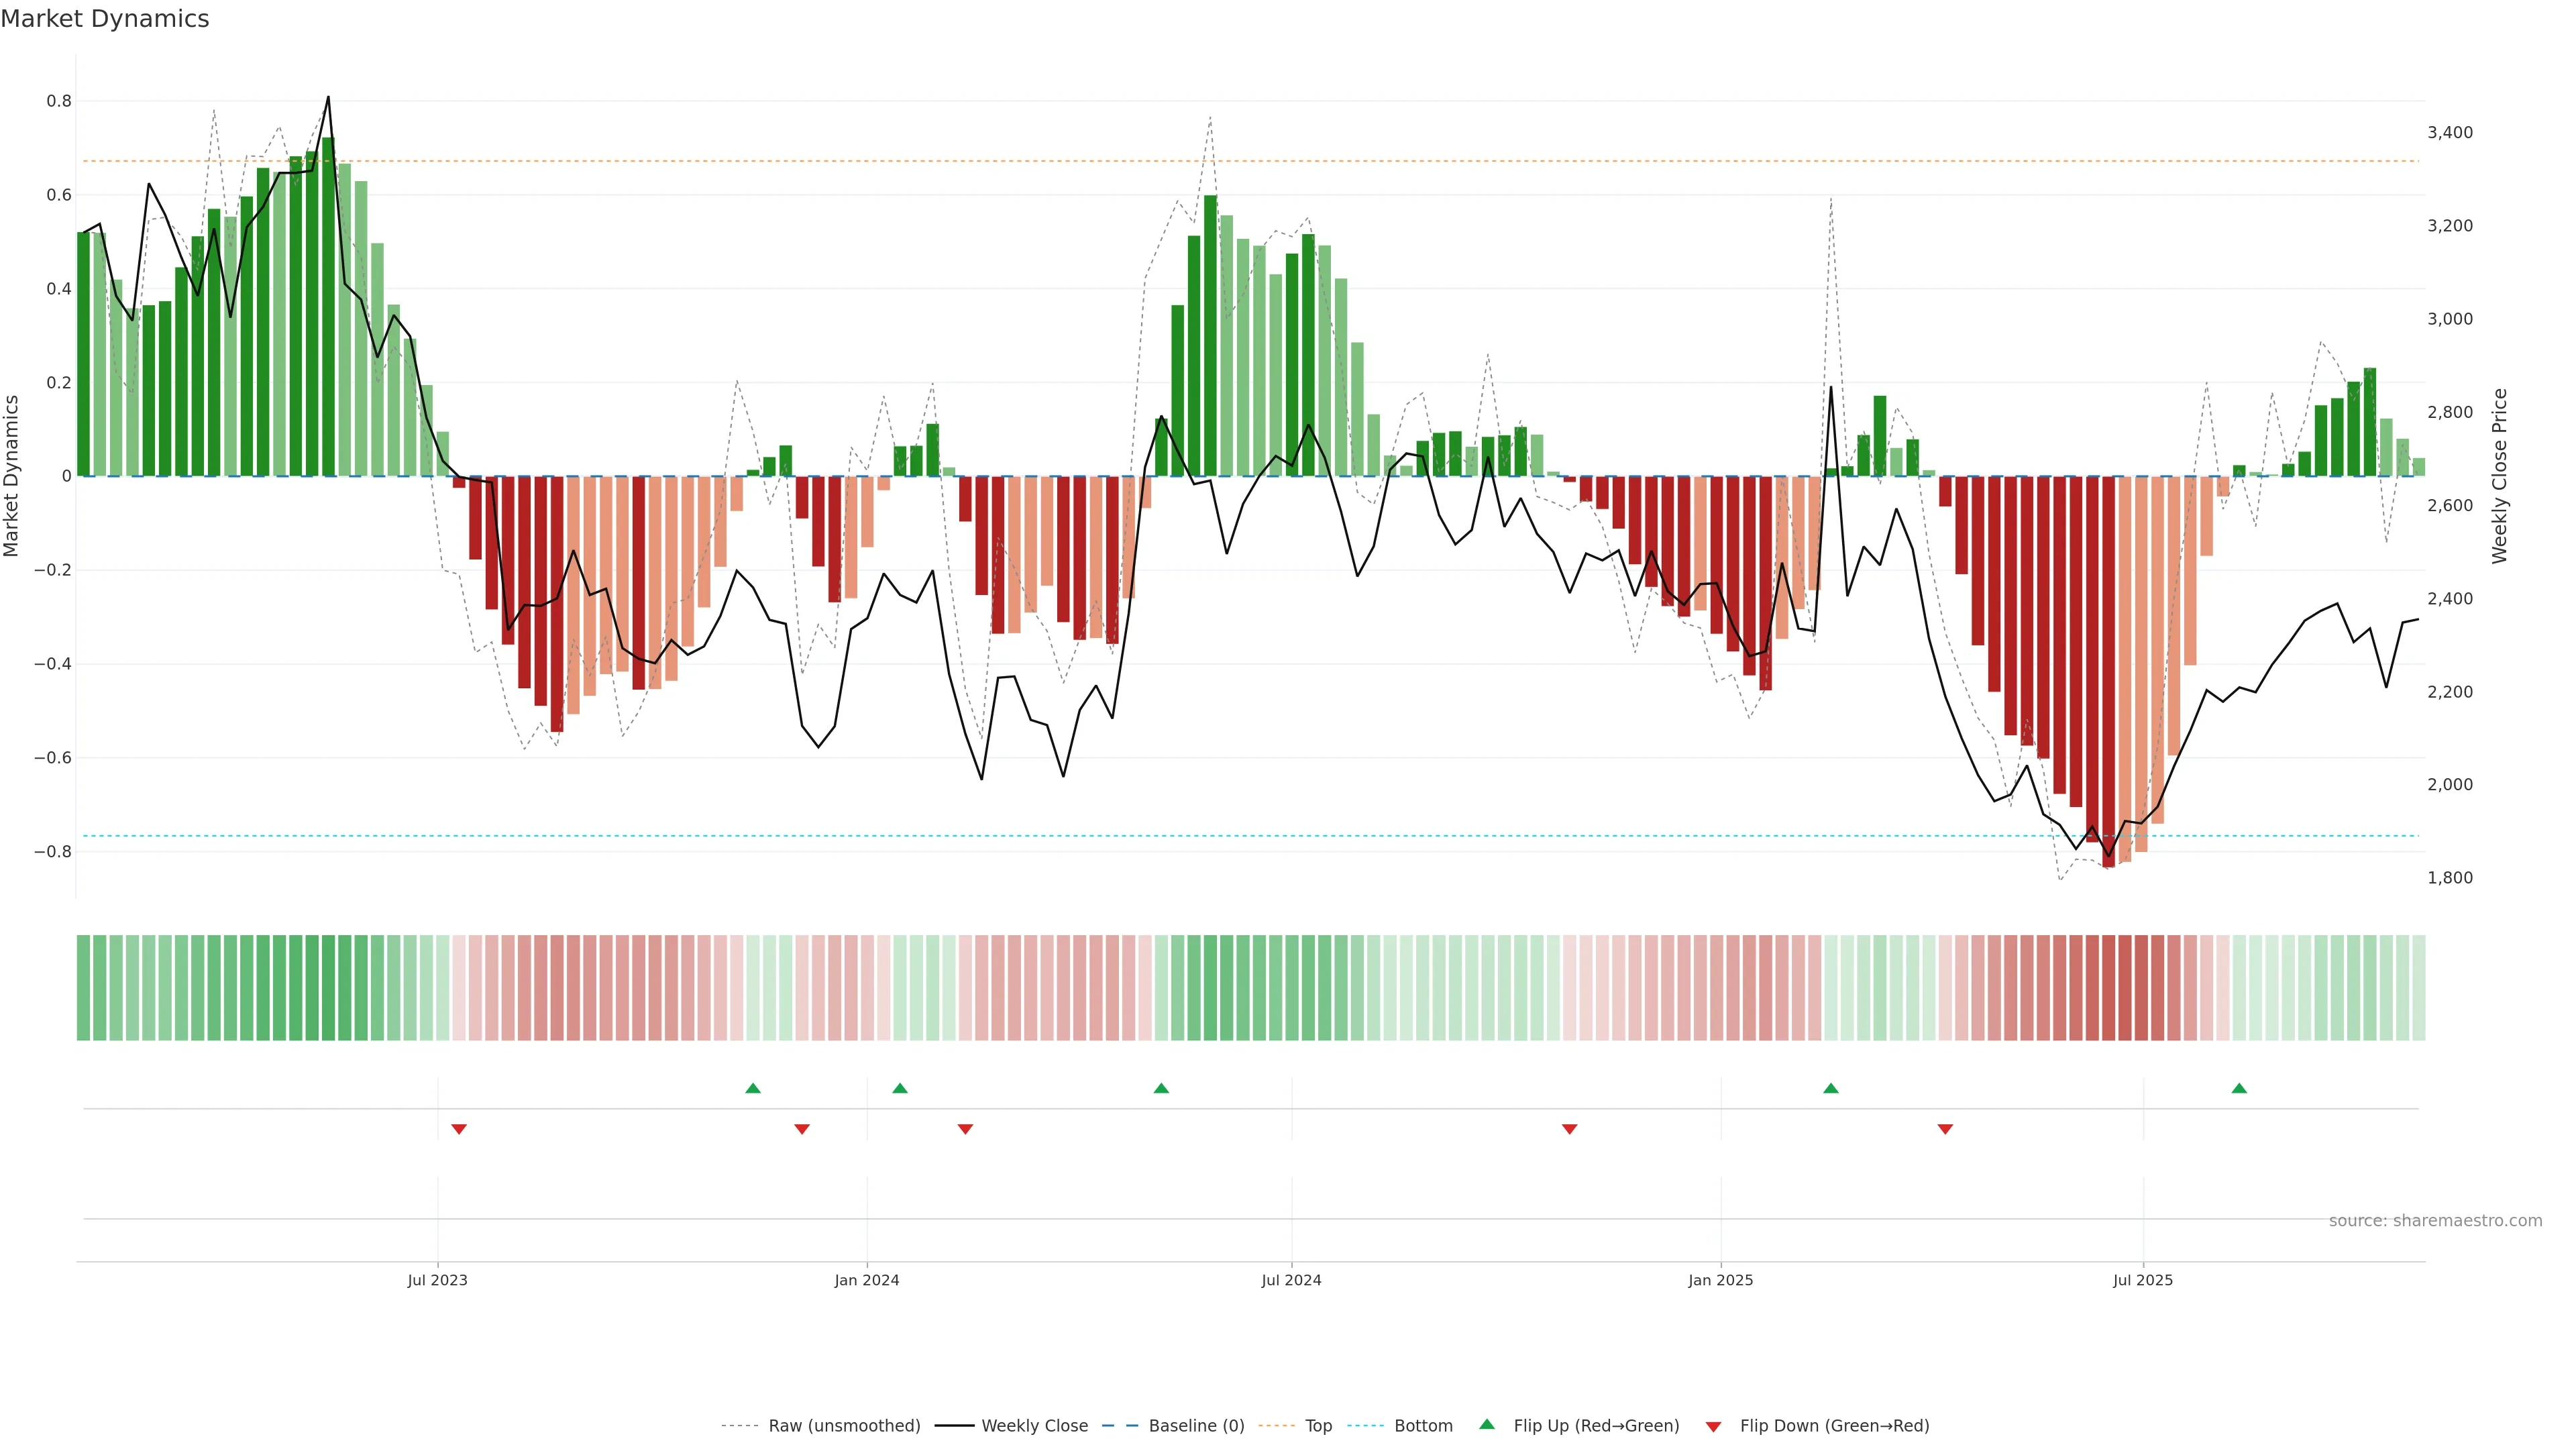Click the Jul 2024 x-axis label
The image size is (2576, 1449).
[1291, 1280]
